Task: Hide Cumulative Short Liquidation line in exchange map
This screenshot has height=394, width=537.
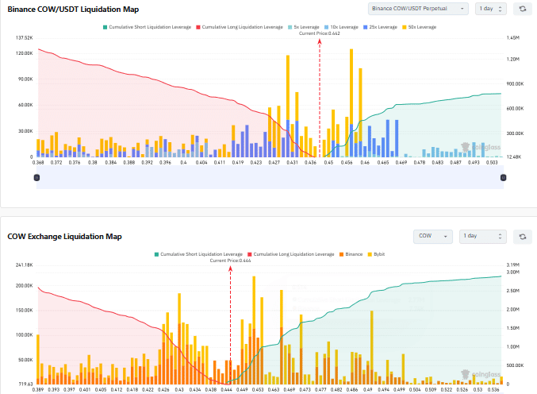Action: 197,254
